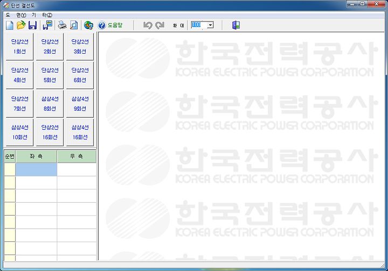Click the 삼상4선 10회선 button
The height and width of the screenshot is (271, 388).
(x=19, y=132)
